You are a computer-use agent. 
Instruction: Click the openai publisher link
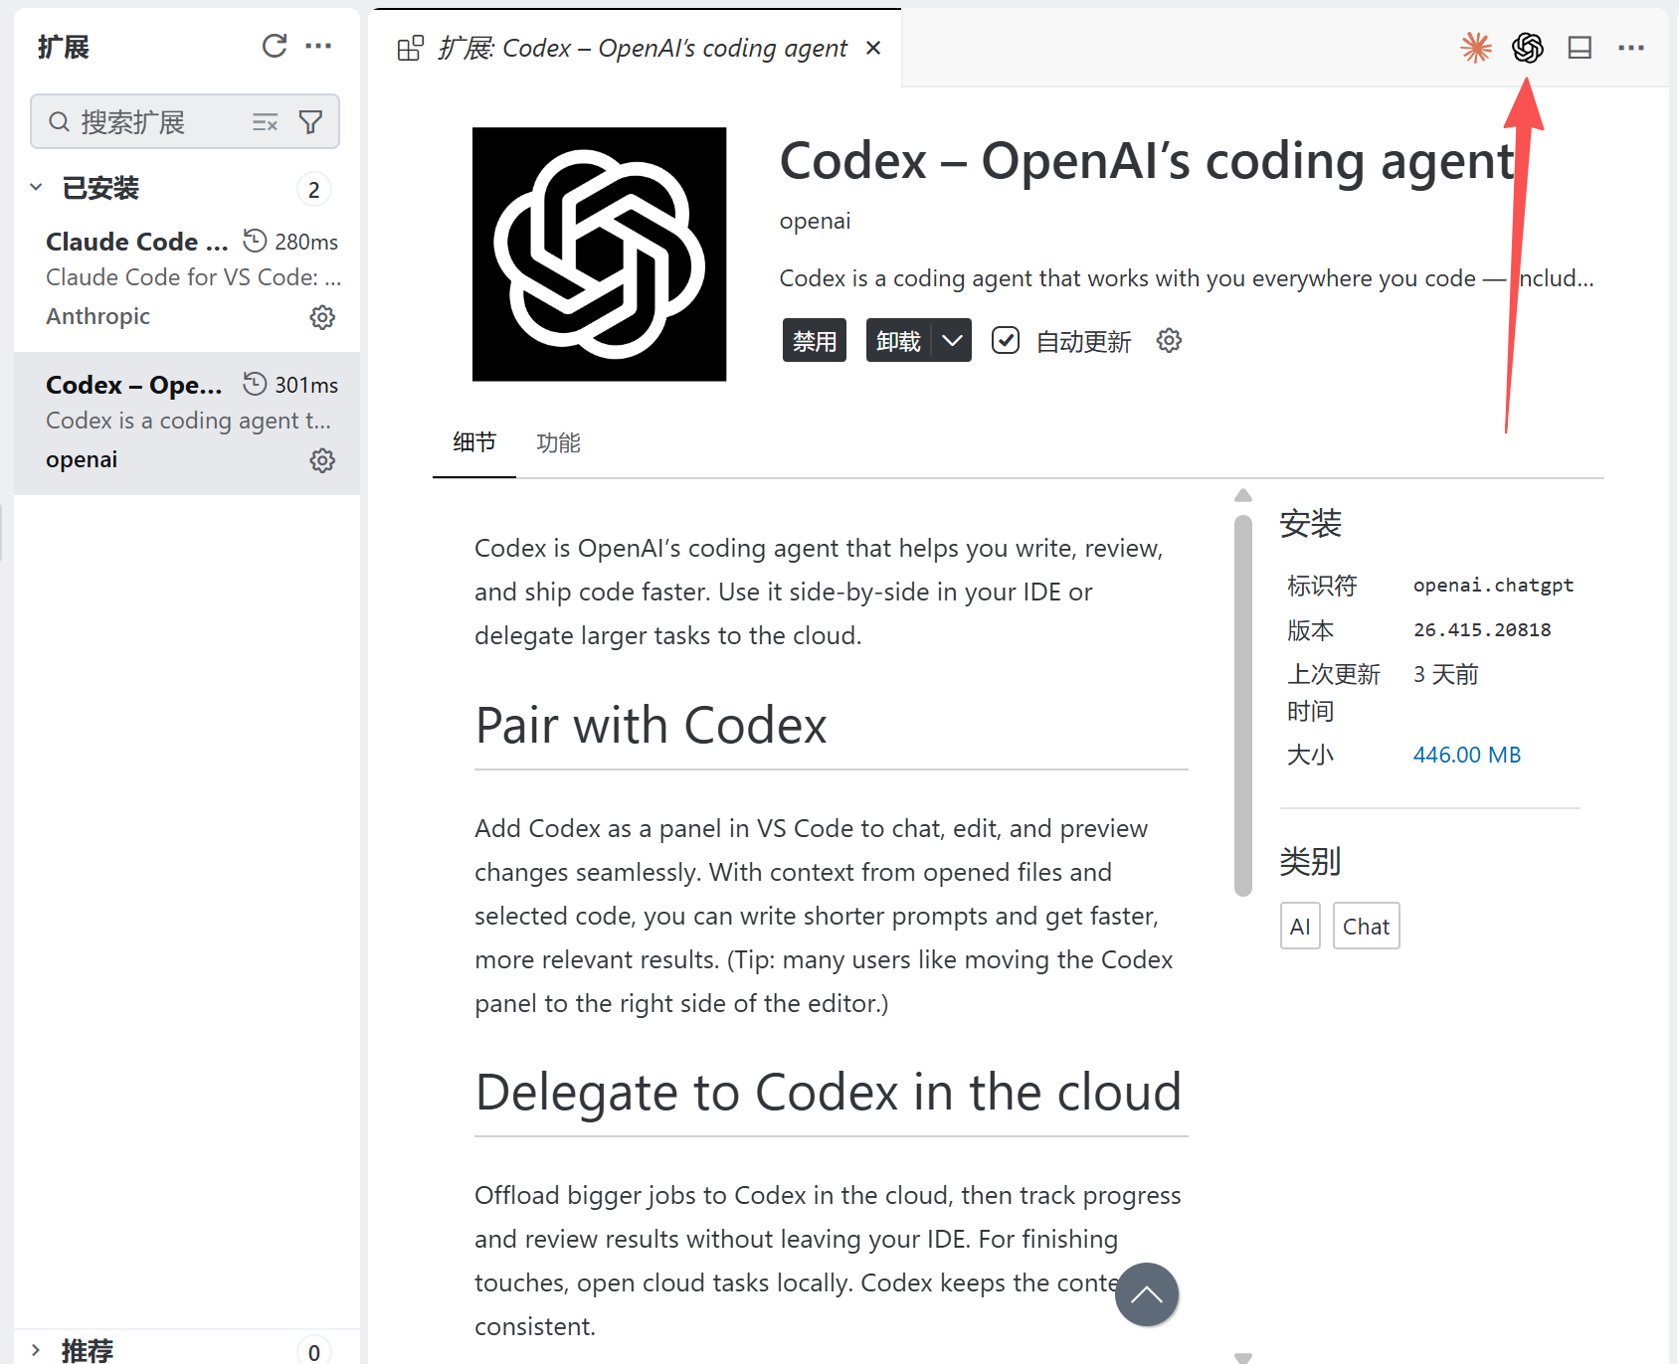click(x=815, y=221)
